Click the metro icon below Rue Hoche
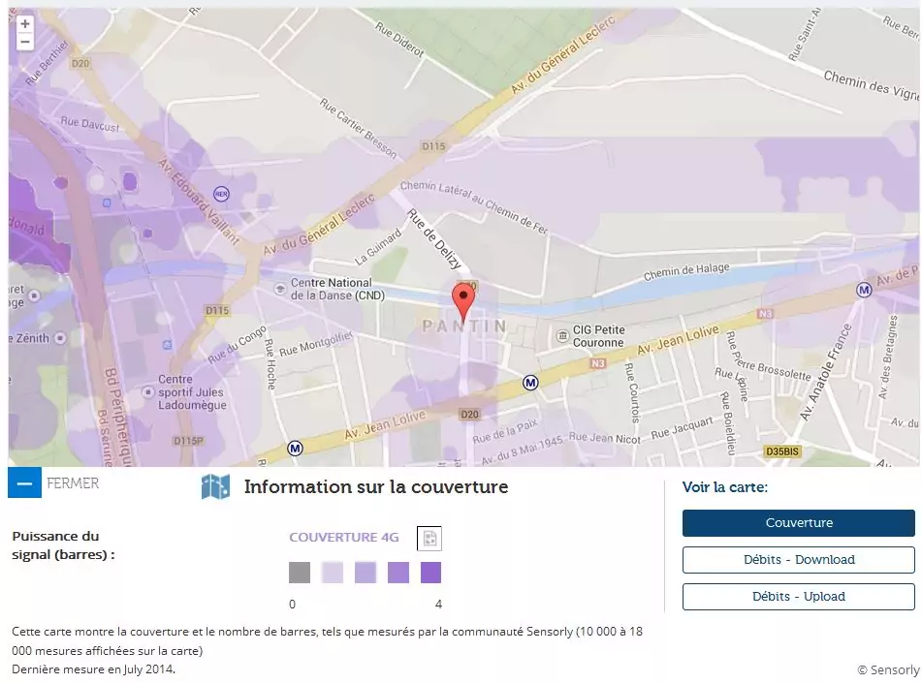The width and height of the screenshot is (922, 684). 296,449
